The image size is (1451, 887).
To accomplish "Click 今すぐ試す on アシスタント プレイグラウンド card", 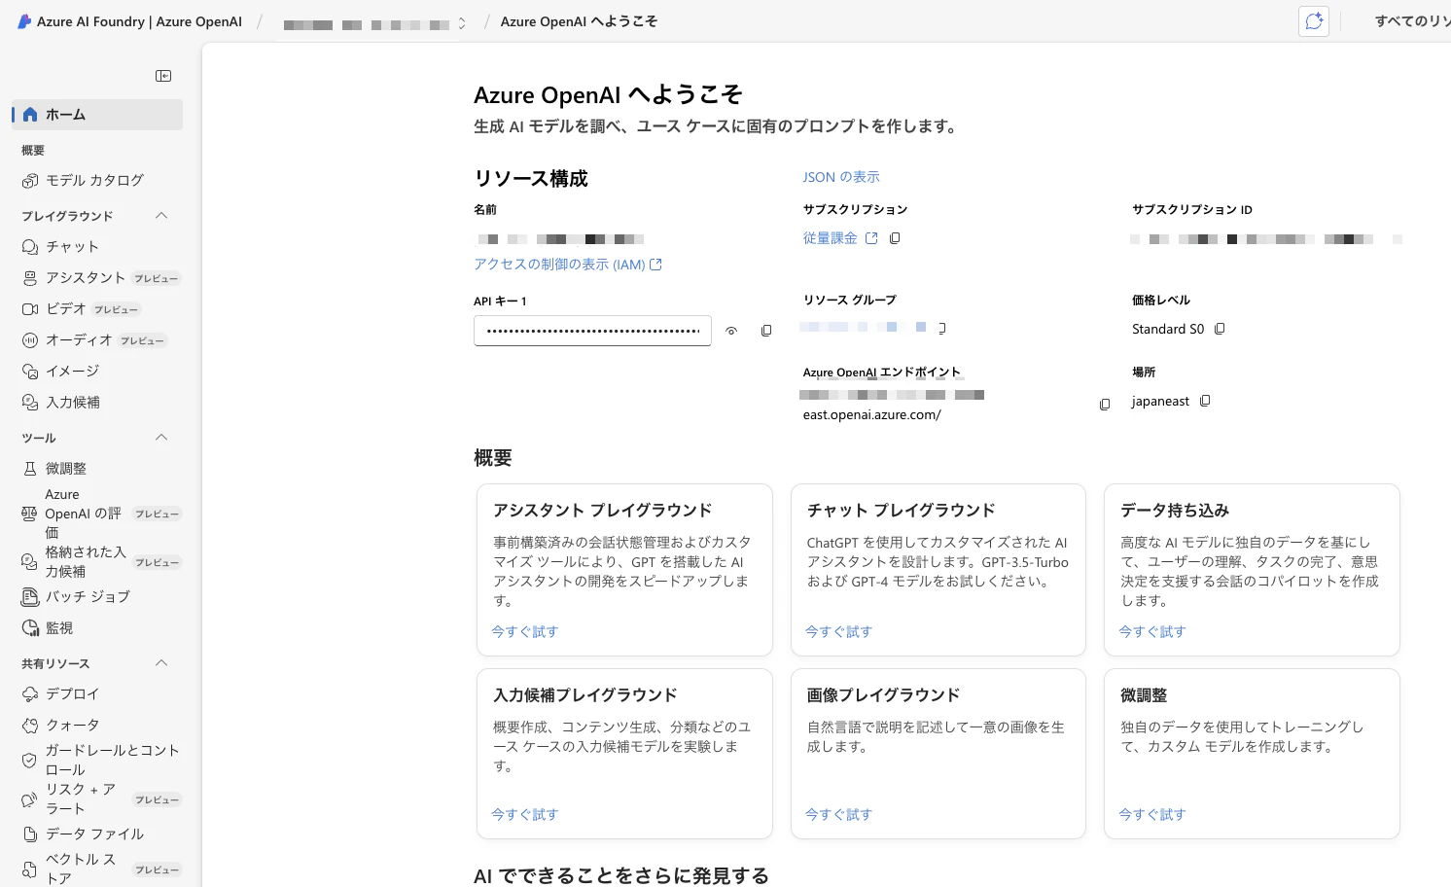I will [x=525, y=631].
